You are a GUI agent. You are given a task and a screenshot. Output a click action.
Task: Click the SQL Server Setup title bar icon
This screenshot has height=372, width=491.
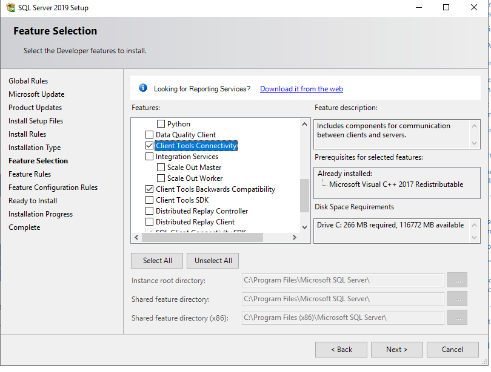tap(10, 7)
